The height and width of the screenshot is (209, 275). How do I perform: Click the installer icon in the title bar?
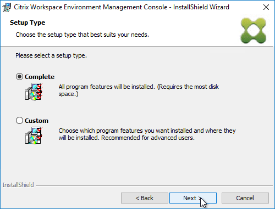point(7,7)
